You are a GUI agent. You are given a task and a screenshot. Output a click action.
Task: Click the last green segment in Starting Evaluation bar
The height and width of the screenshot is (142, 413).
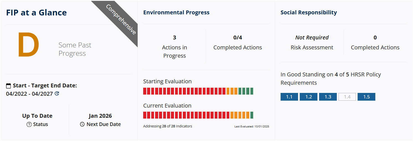pos(252,91)
